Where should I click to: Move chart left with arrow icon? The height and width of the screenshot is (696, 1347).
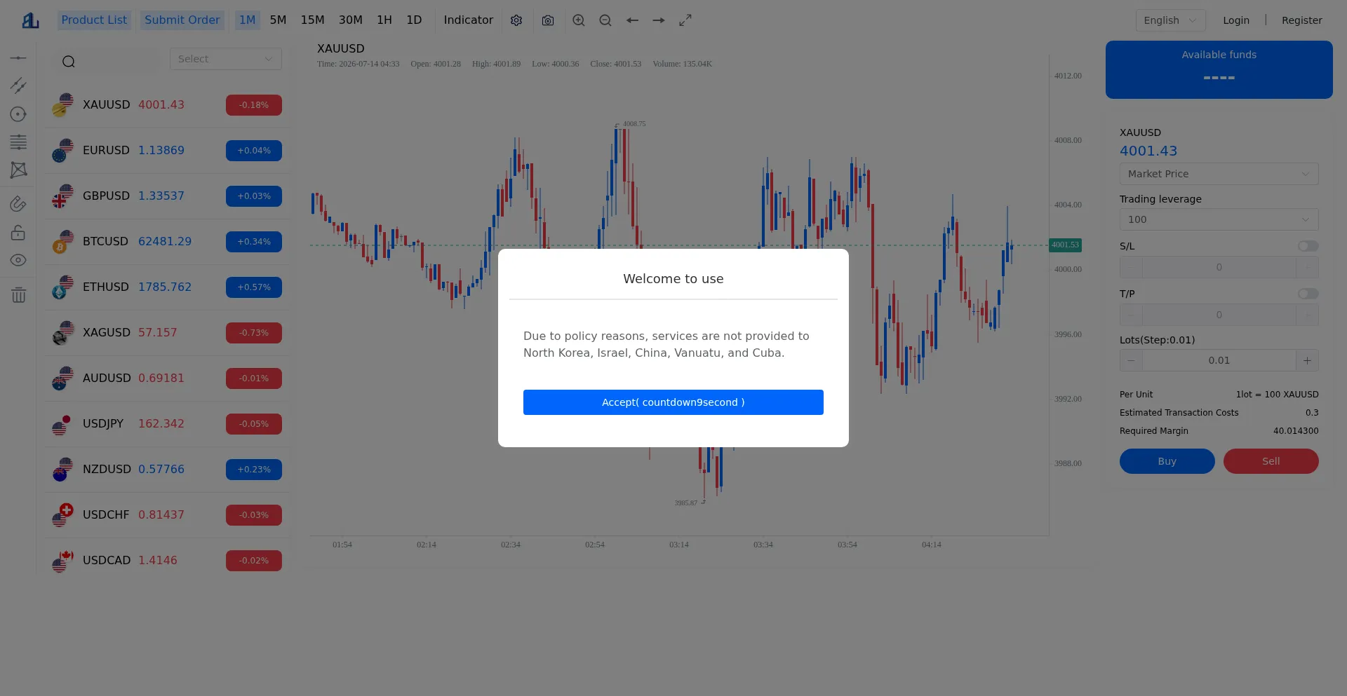pos(632,20)
